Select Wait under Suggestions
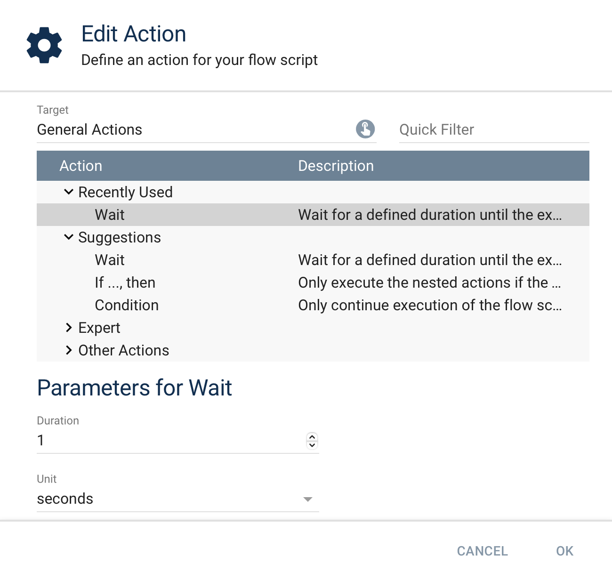612x580 pixels. tap(110, 260)
